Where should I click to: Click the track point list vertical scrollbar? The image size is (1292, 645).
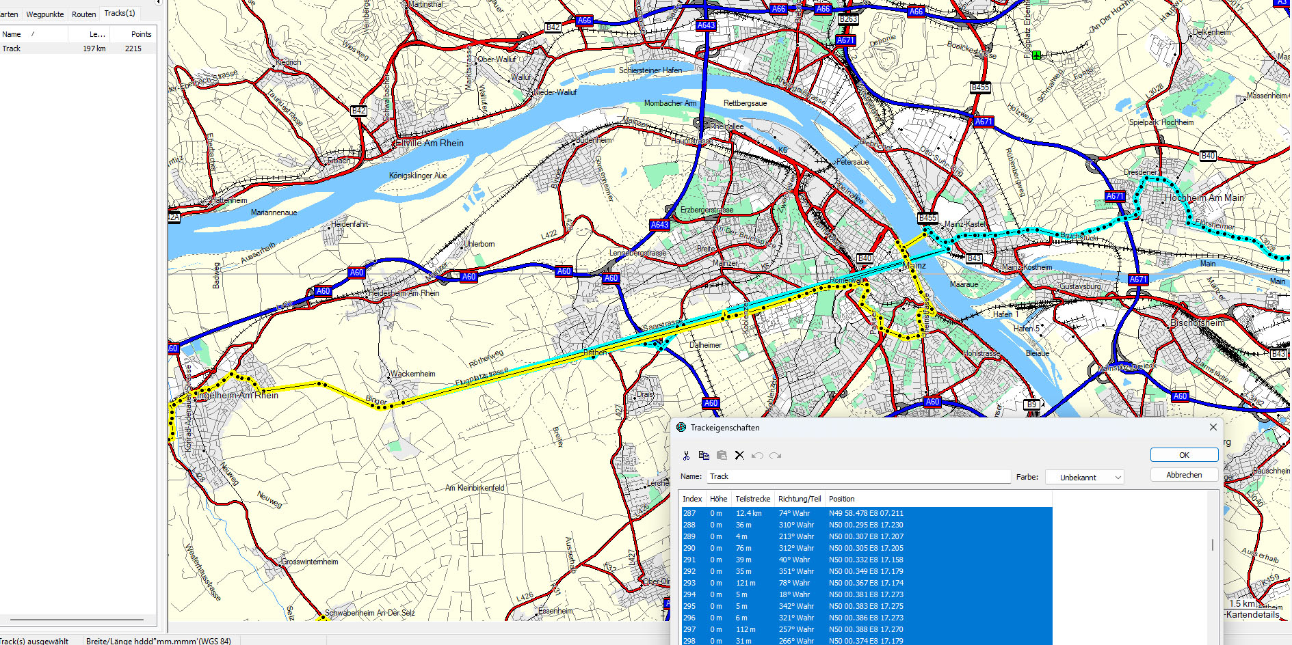tap(1213, 545)
